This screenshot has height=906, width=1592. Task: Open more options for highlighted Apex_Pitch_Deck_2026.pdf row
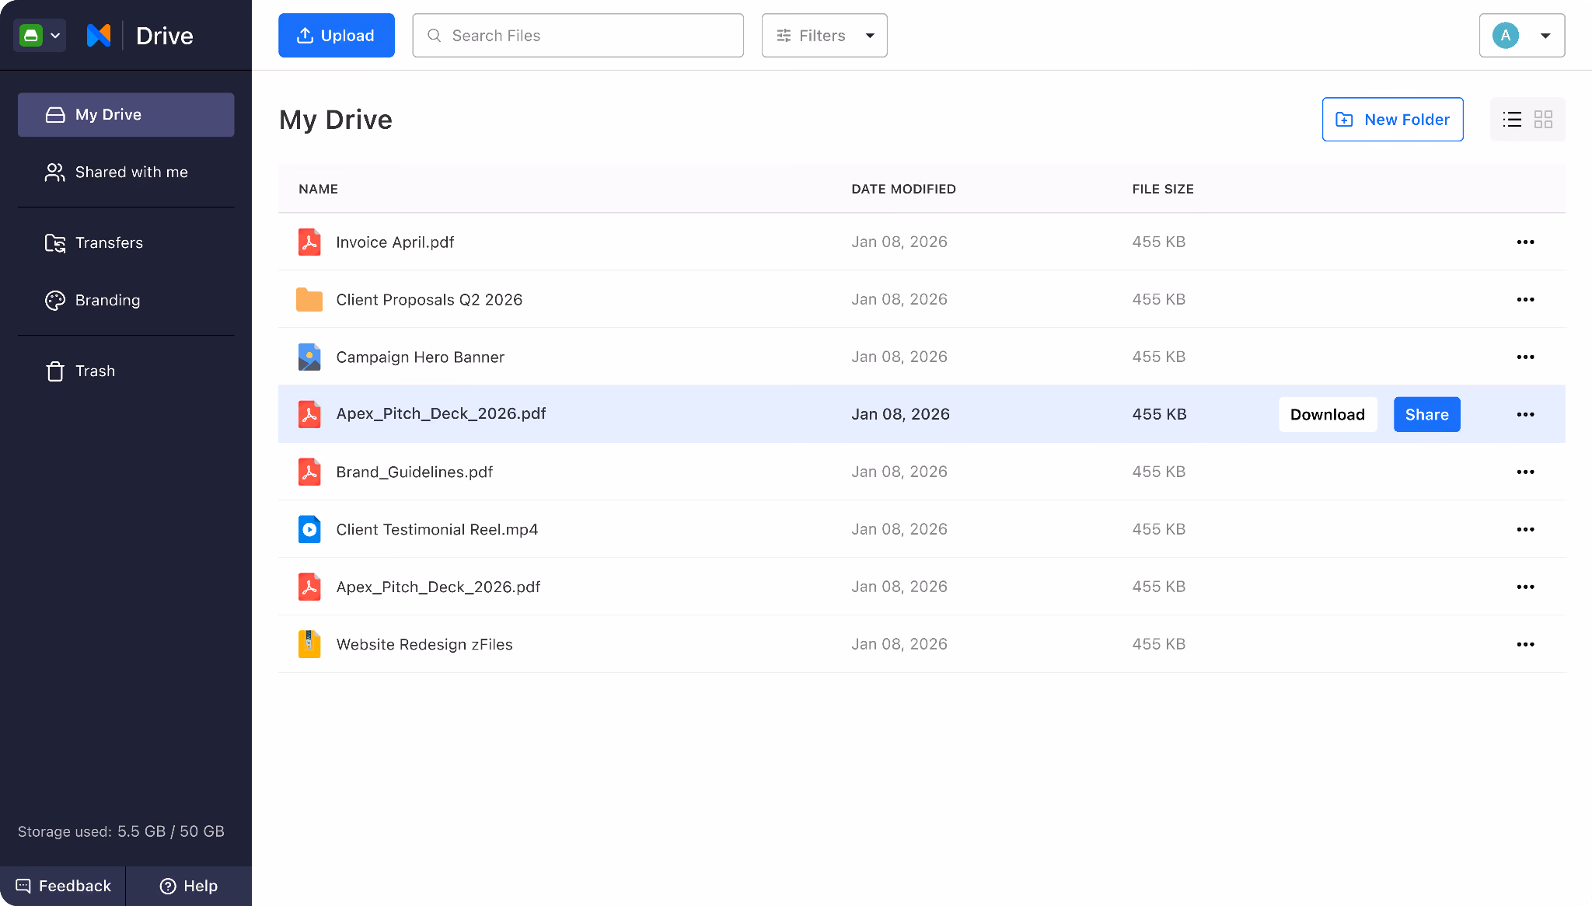point(1525,415)
